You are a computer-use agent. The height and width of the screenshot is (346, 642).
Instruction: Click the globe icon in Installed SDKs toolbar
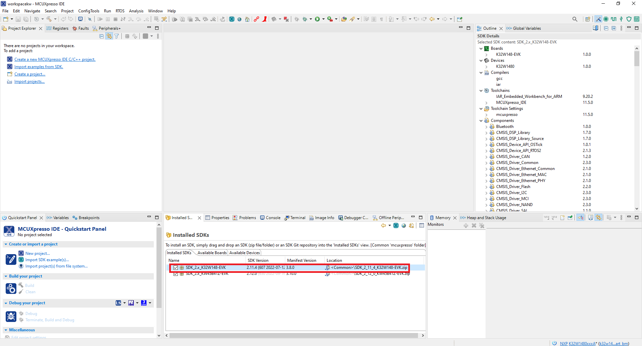(x=404, y=226)
